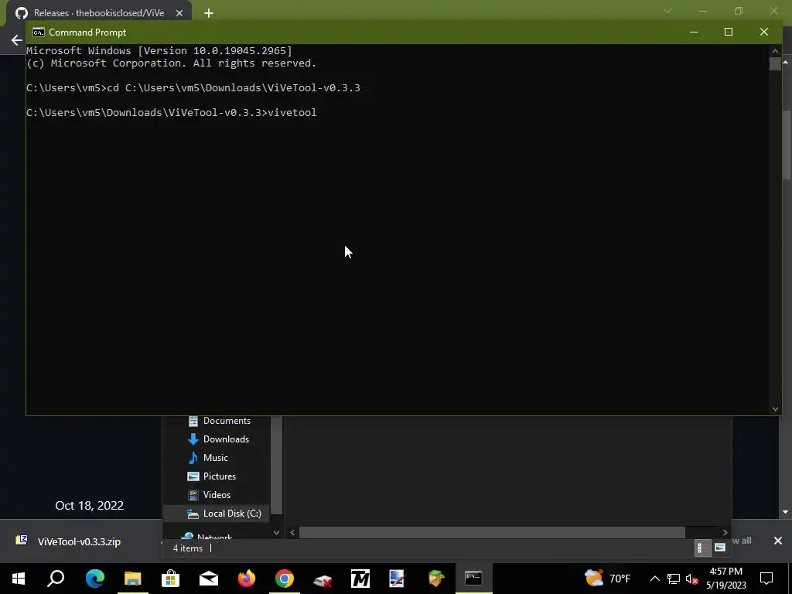Open the M-logo app on taskbar
This screenshot has width=792, height=594.
(360, 579)
